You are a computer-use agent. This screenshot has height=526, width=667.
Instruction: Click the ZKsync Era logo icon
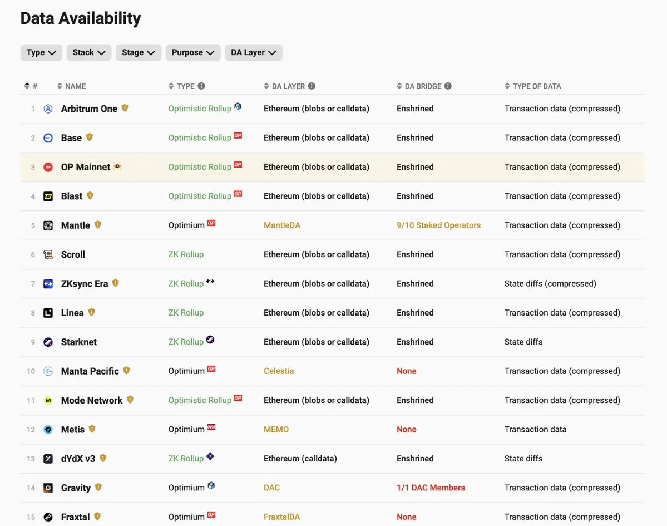click(x=48, y=283)
